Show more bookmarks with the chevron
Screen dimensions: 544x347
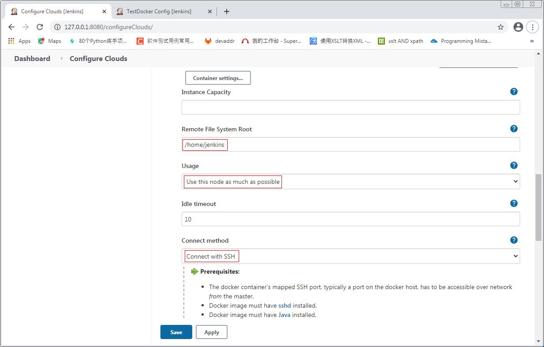click(x=532, y=41)
